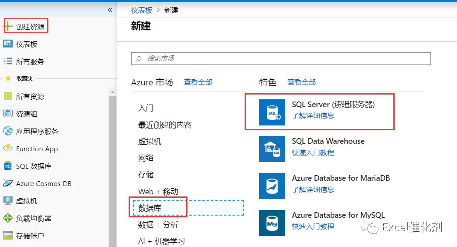Click the Azure Database for MySQL title
The width and height of the screenshot is (457, 247).
coord(338,215)
